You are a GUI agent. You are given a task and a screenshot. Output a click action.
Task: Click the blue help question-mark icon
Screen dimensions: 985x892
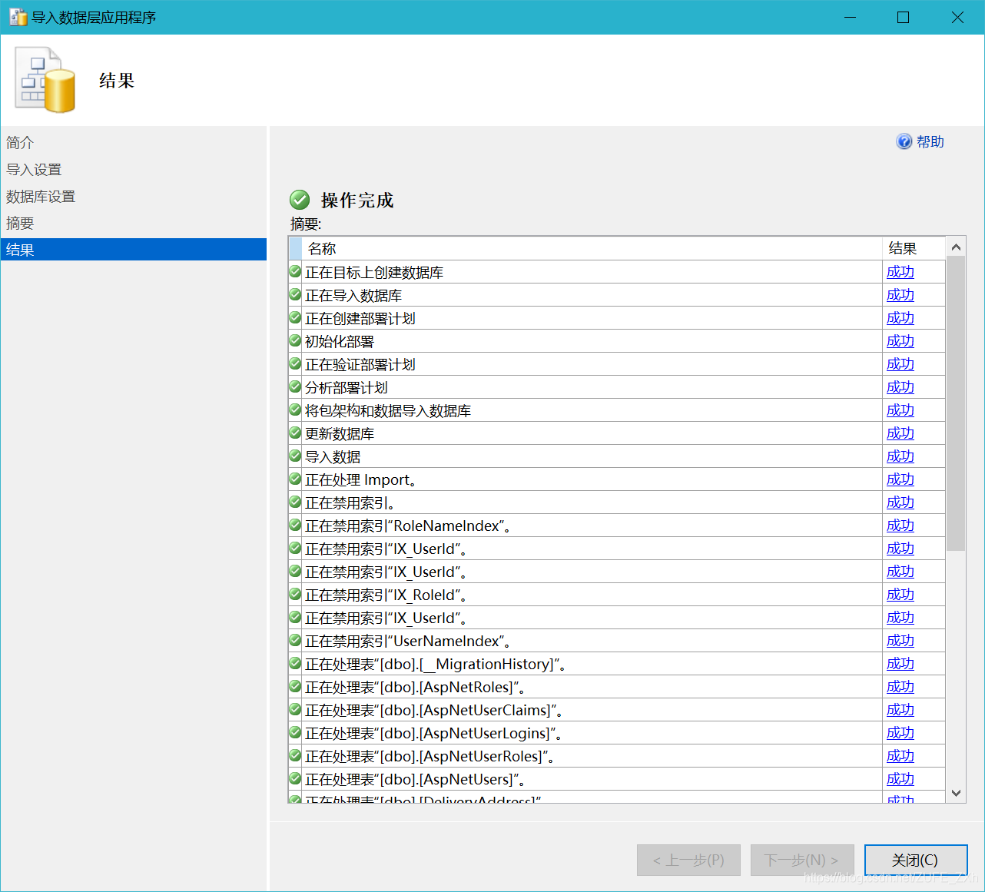[904, 141]
